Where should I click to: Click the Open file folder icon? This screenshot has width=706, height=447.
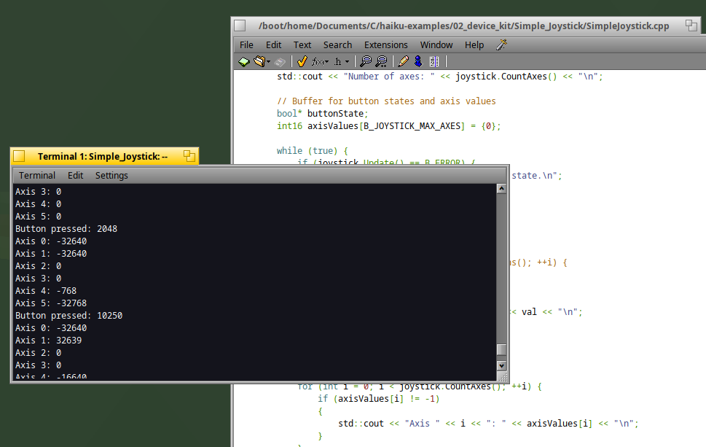(x=259, y=61)
